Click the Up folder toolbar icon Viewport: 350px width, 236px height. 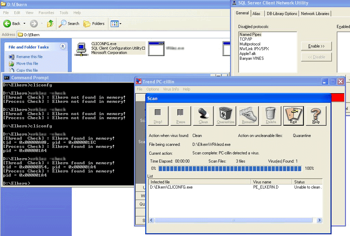coord(50,24)
